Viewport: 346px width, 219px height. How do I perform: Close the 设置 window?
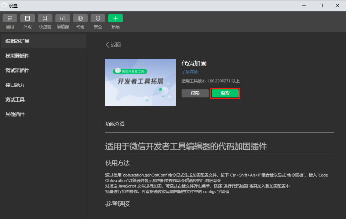coord(338,5)
